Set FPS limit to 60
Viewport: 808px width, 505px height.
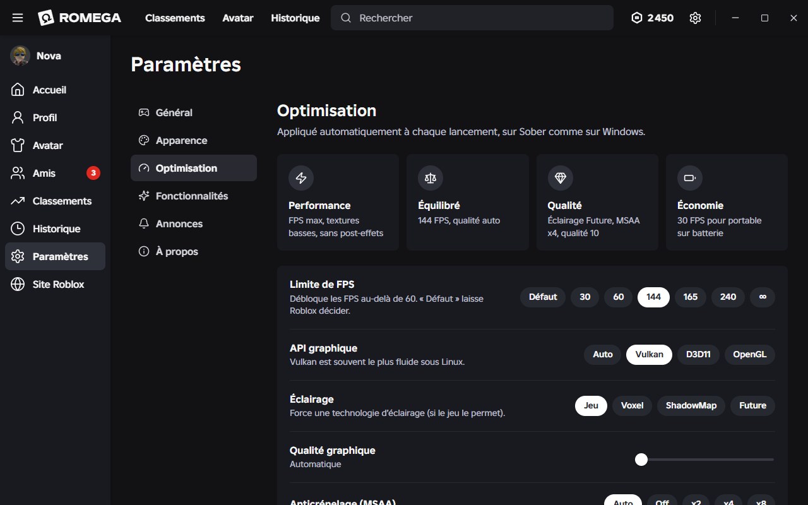[x=619, y=297]
